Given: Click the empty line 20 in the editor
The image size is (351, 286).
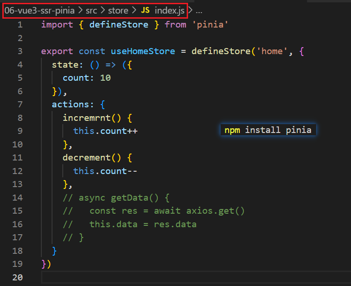Looking at the screenshot, I should [196, 278].
